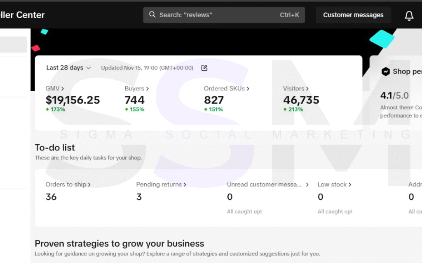Image resolution: width=422 pixels, height=263 pixels.
Task: Click the Seller Center logo text
Action: point(22,15)
